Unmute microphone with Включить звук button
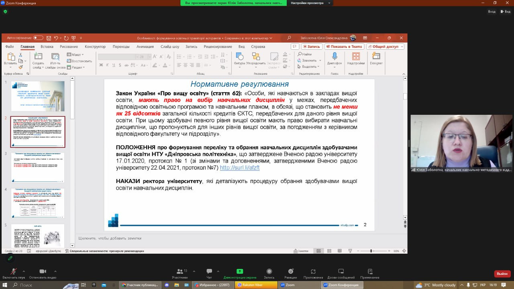 click(14, 272)
